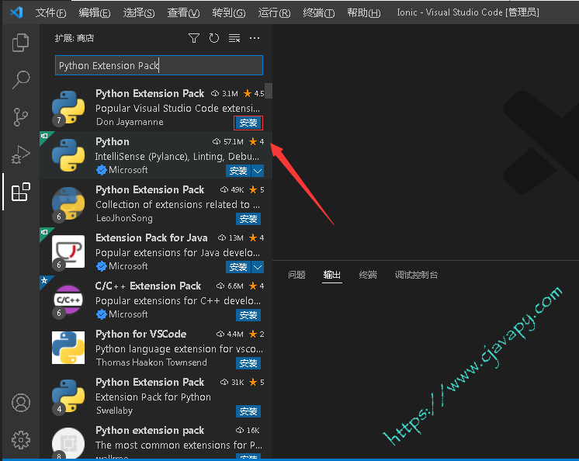Click the Microsoft Python extension icon
The height and width of the screenshot is (461, 579).
tap(68, 155)
